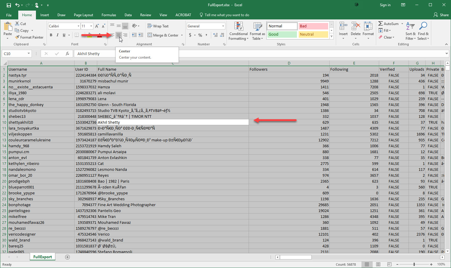Decrease font size with small A
Screen dimensions: 451x268
[x=104, y=26]
